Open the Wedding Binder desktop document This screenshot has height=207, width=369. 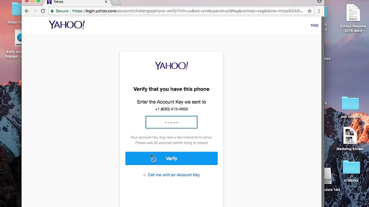click(350, 139)
